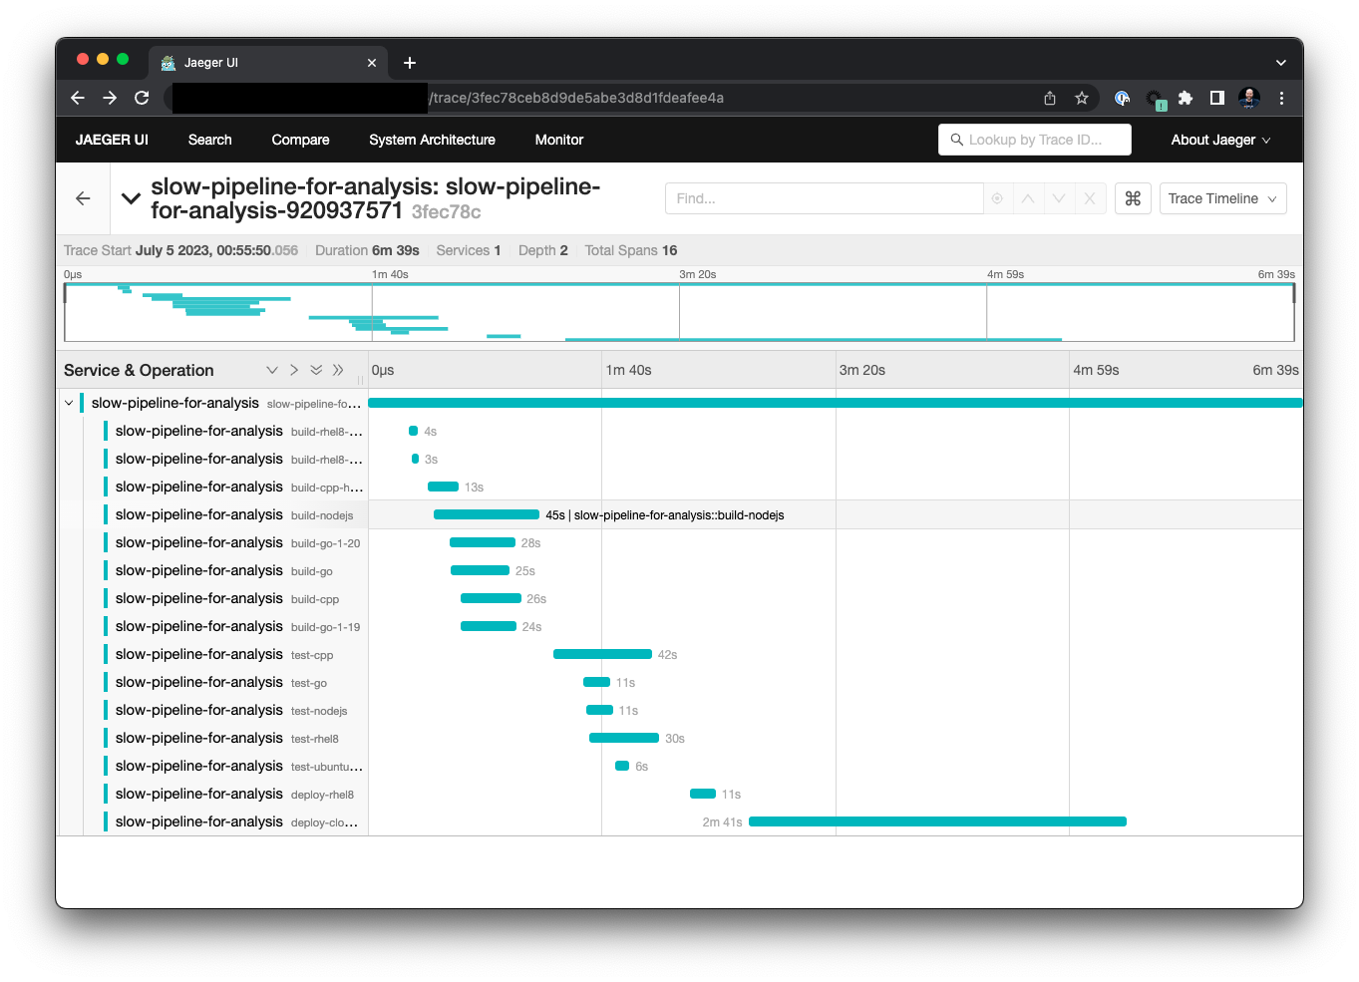Click the 2m 41s deploy span bar
The width and height of the screenshot is (1359, 982).
(x=937, y=821)
